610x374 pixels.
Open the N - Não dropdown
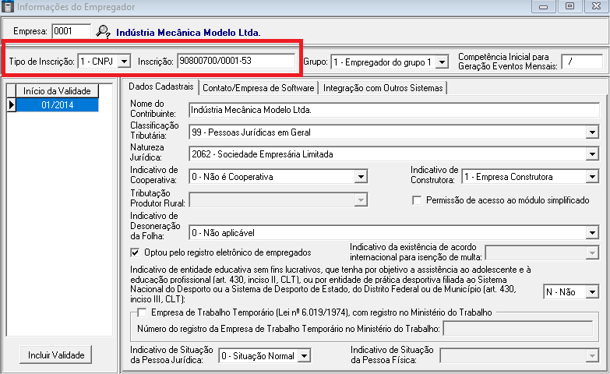(x=592, y=291)
